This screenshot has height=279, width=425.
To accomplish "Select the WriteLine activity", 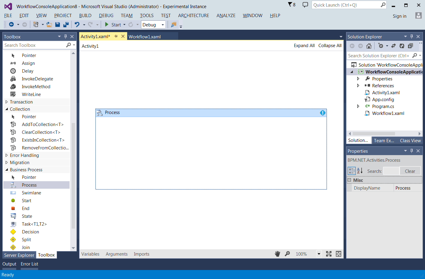I will coord(31,94).
